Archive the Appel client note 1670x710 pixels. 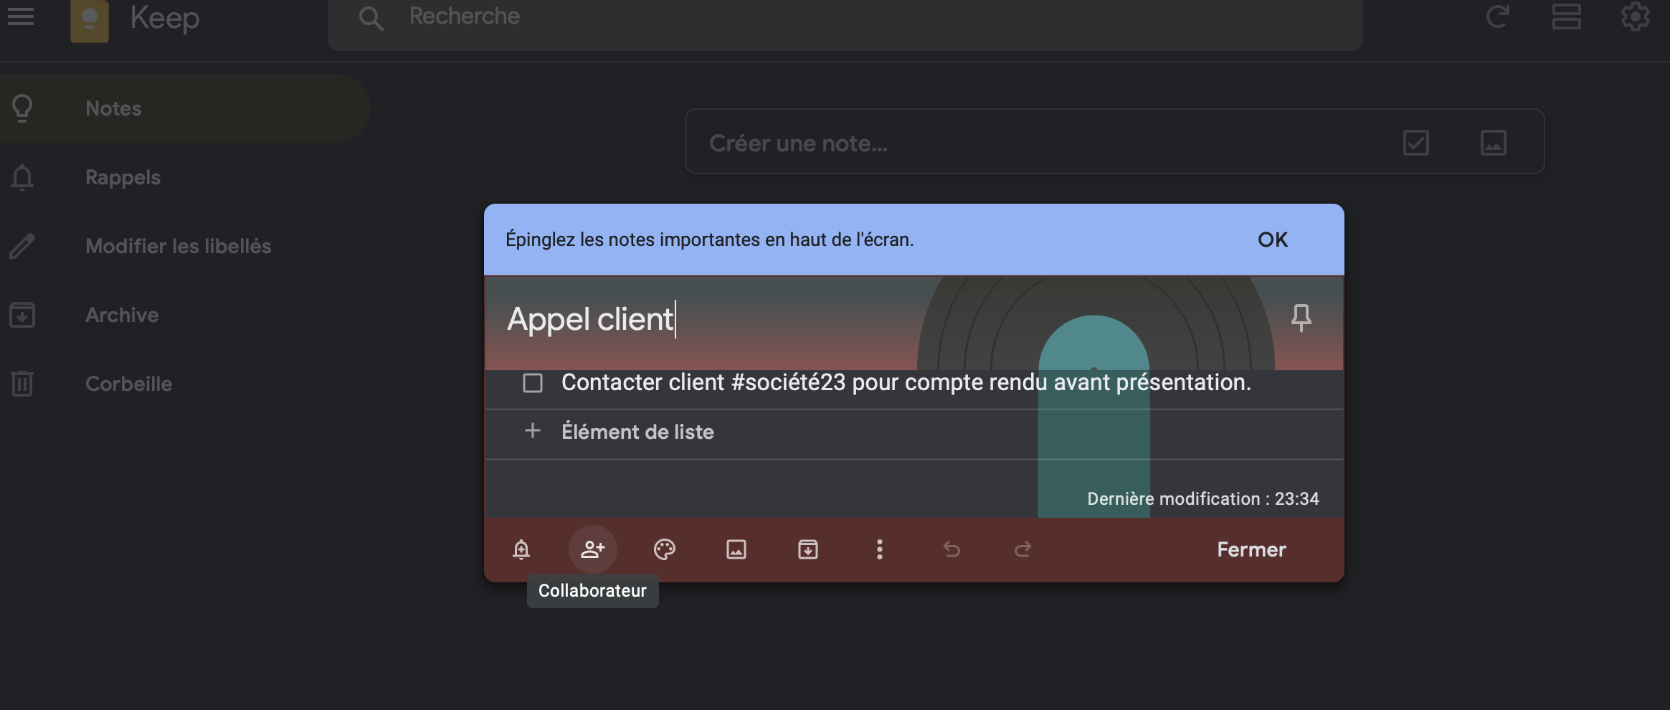tap(808, 549)
